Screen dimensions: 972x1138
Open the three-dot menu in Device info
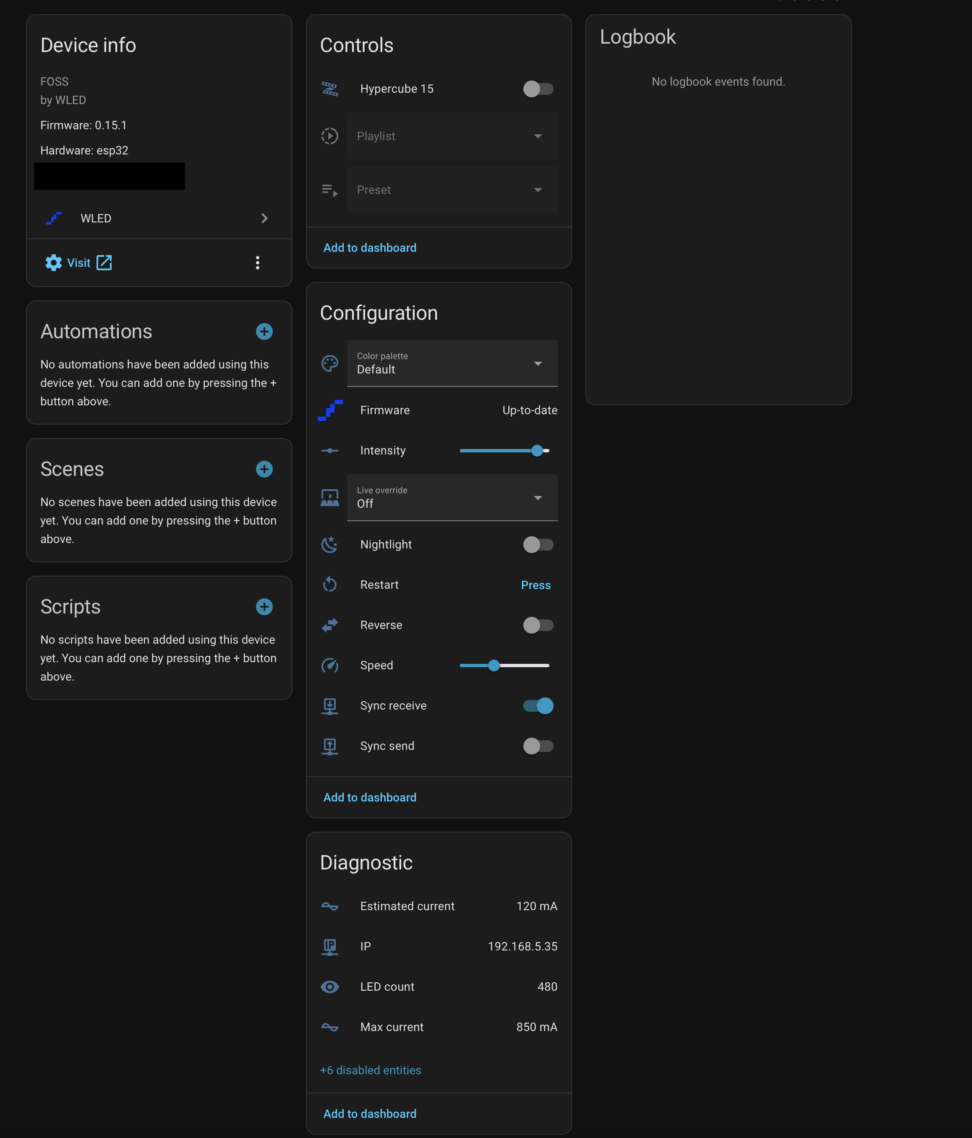pyautogui.click(x=257, y=263)
